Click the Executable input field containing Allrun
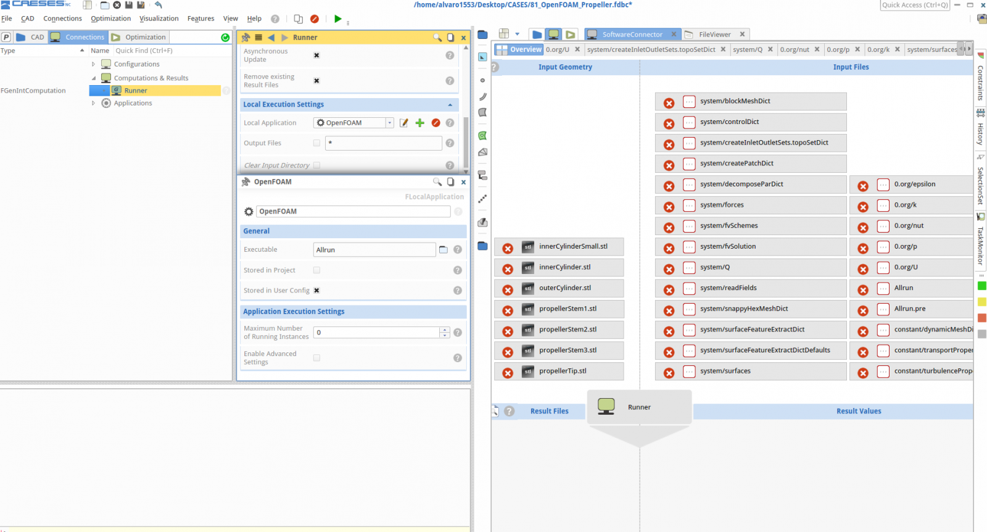 (374, 250)
